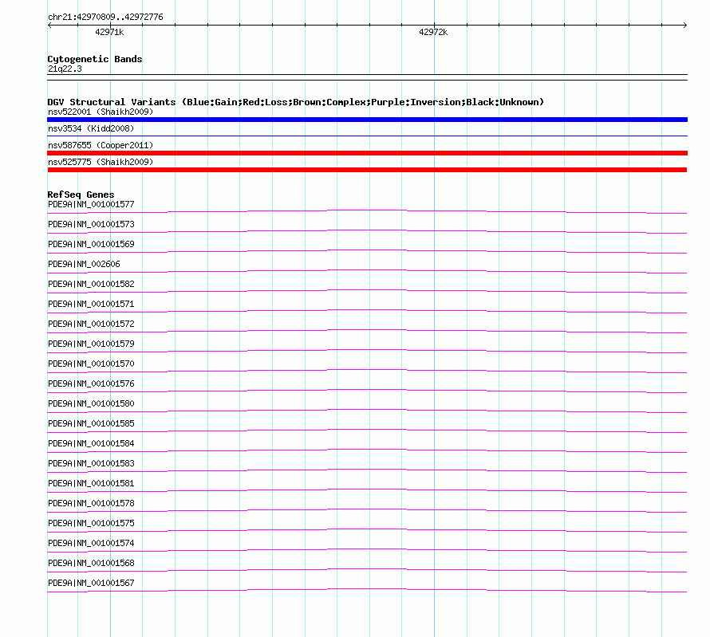Open transcript PDE9A|NM_001001581
The width and height of the screenshot is (710, 637).
click(x=91, y=483)
